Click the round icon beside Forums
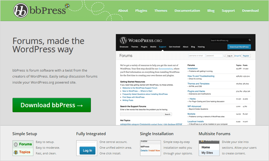This screenshot has width=269, height=161. point(16,145)
